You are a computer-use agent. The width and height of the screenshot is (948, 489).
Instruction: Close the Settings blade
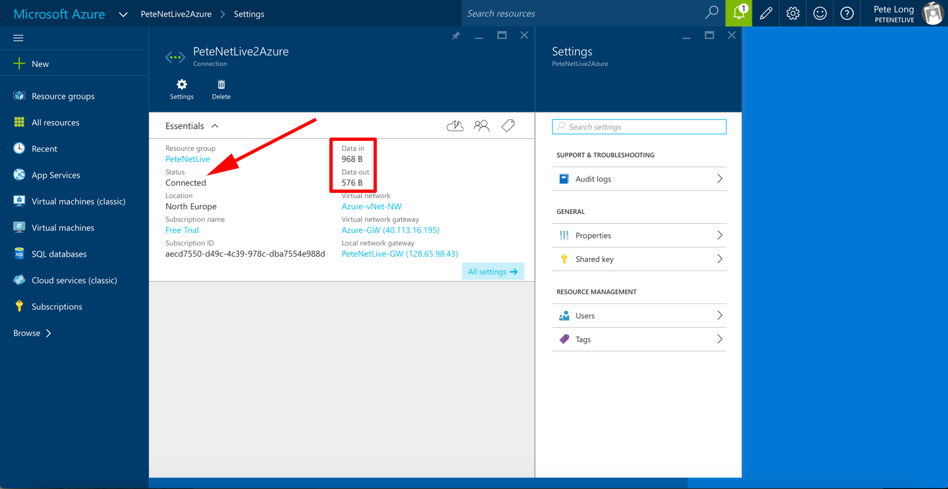pyautogui.click(x=732, y=36)
